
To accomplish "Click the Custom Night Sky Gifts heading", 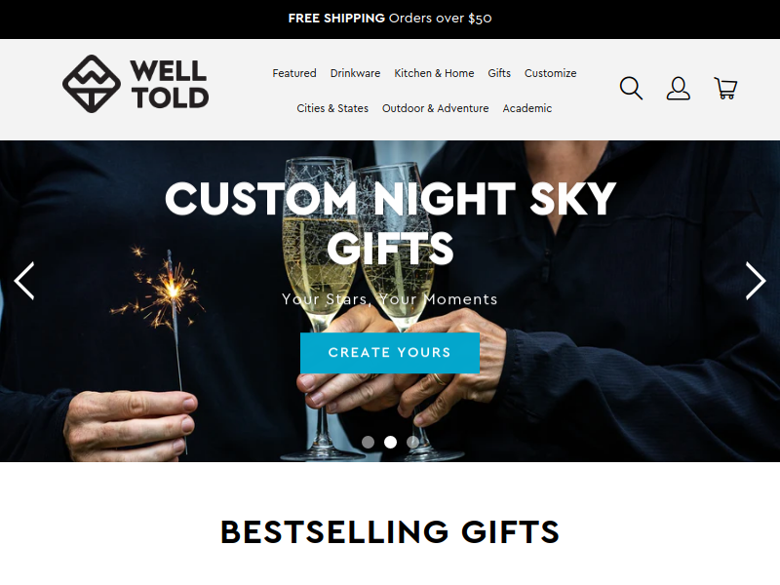I will [x=391, y=223].
